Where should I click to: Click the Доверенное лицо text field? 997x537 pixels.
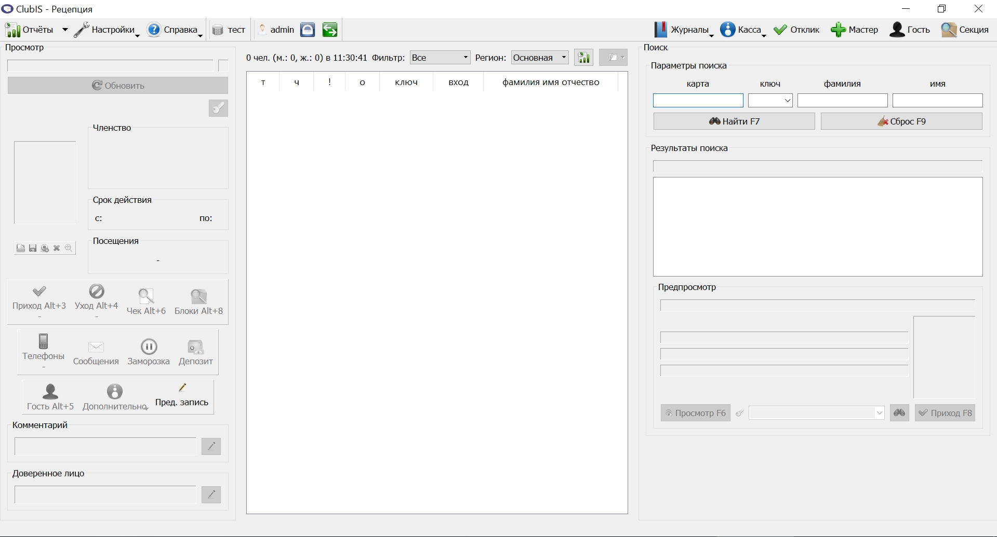[x=105, y=494]
